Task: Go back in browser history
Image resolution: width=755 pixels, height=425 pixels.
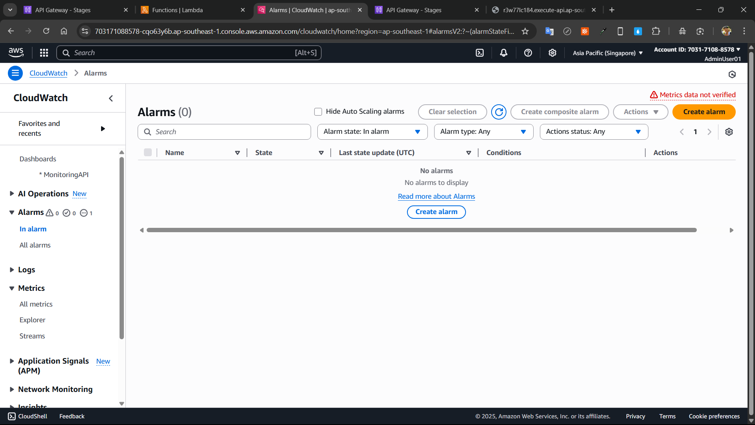Action: 11,31
